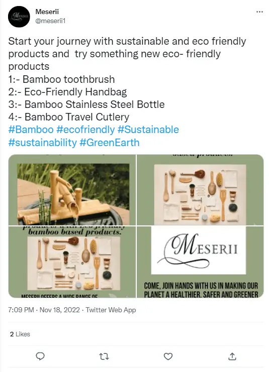Click the Meserii profile avatar
The height and width of the screenshot is (372, 269).
coord(19,17)
